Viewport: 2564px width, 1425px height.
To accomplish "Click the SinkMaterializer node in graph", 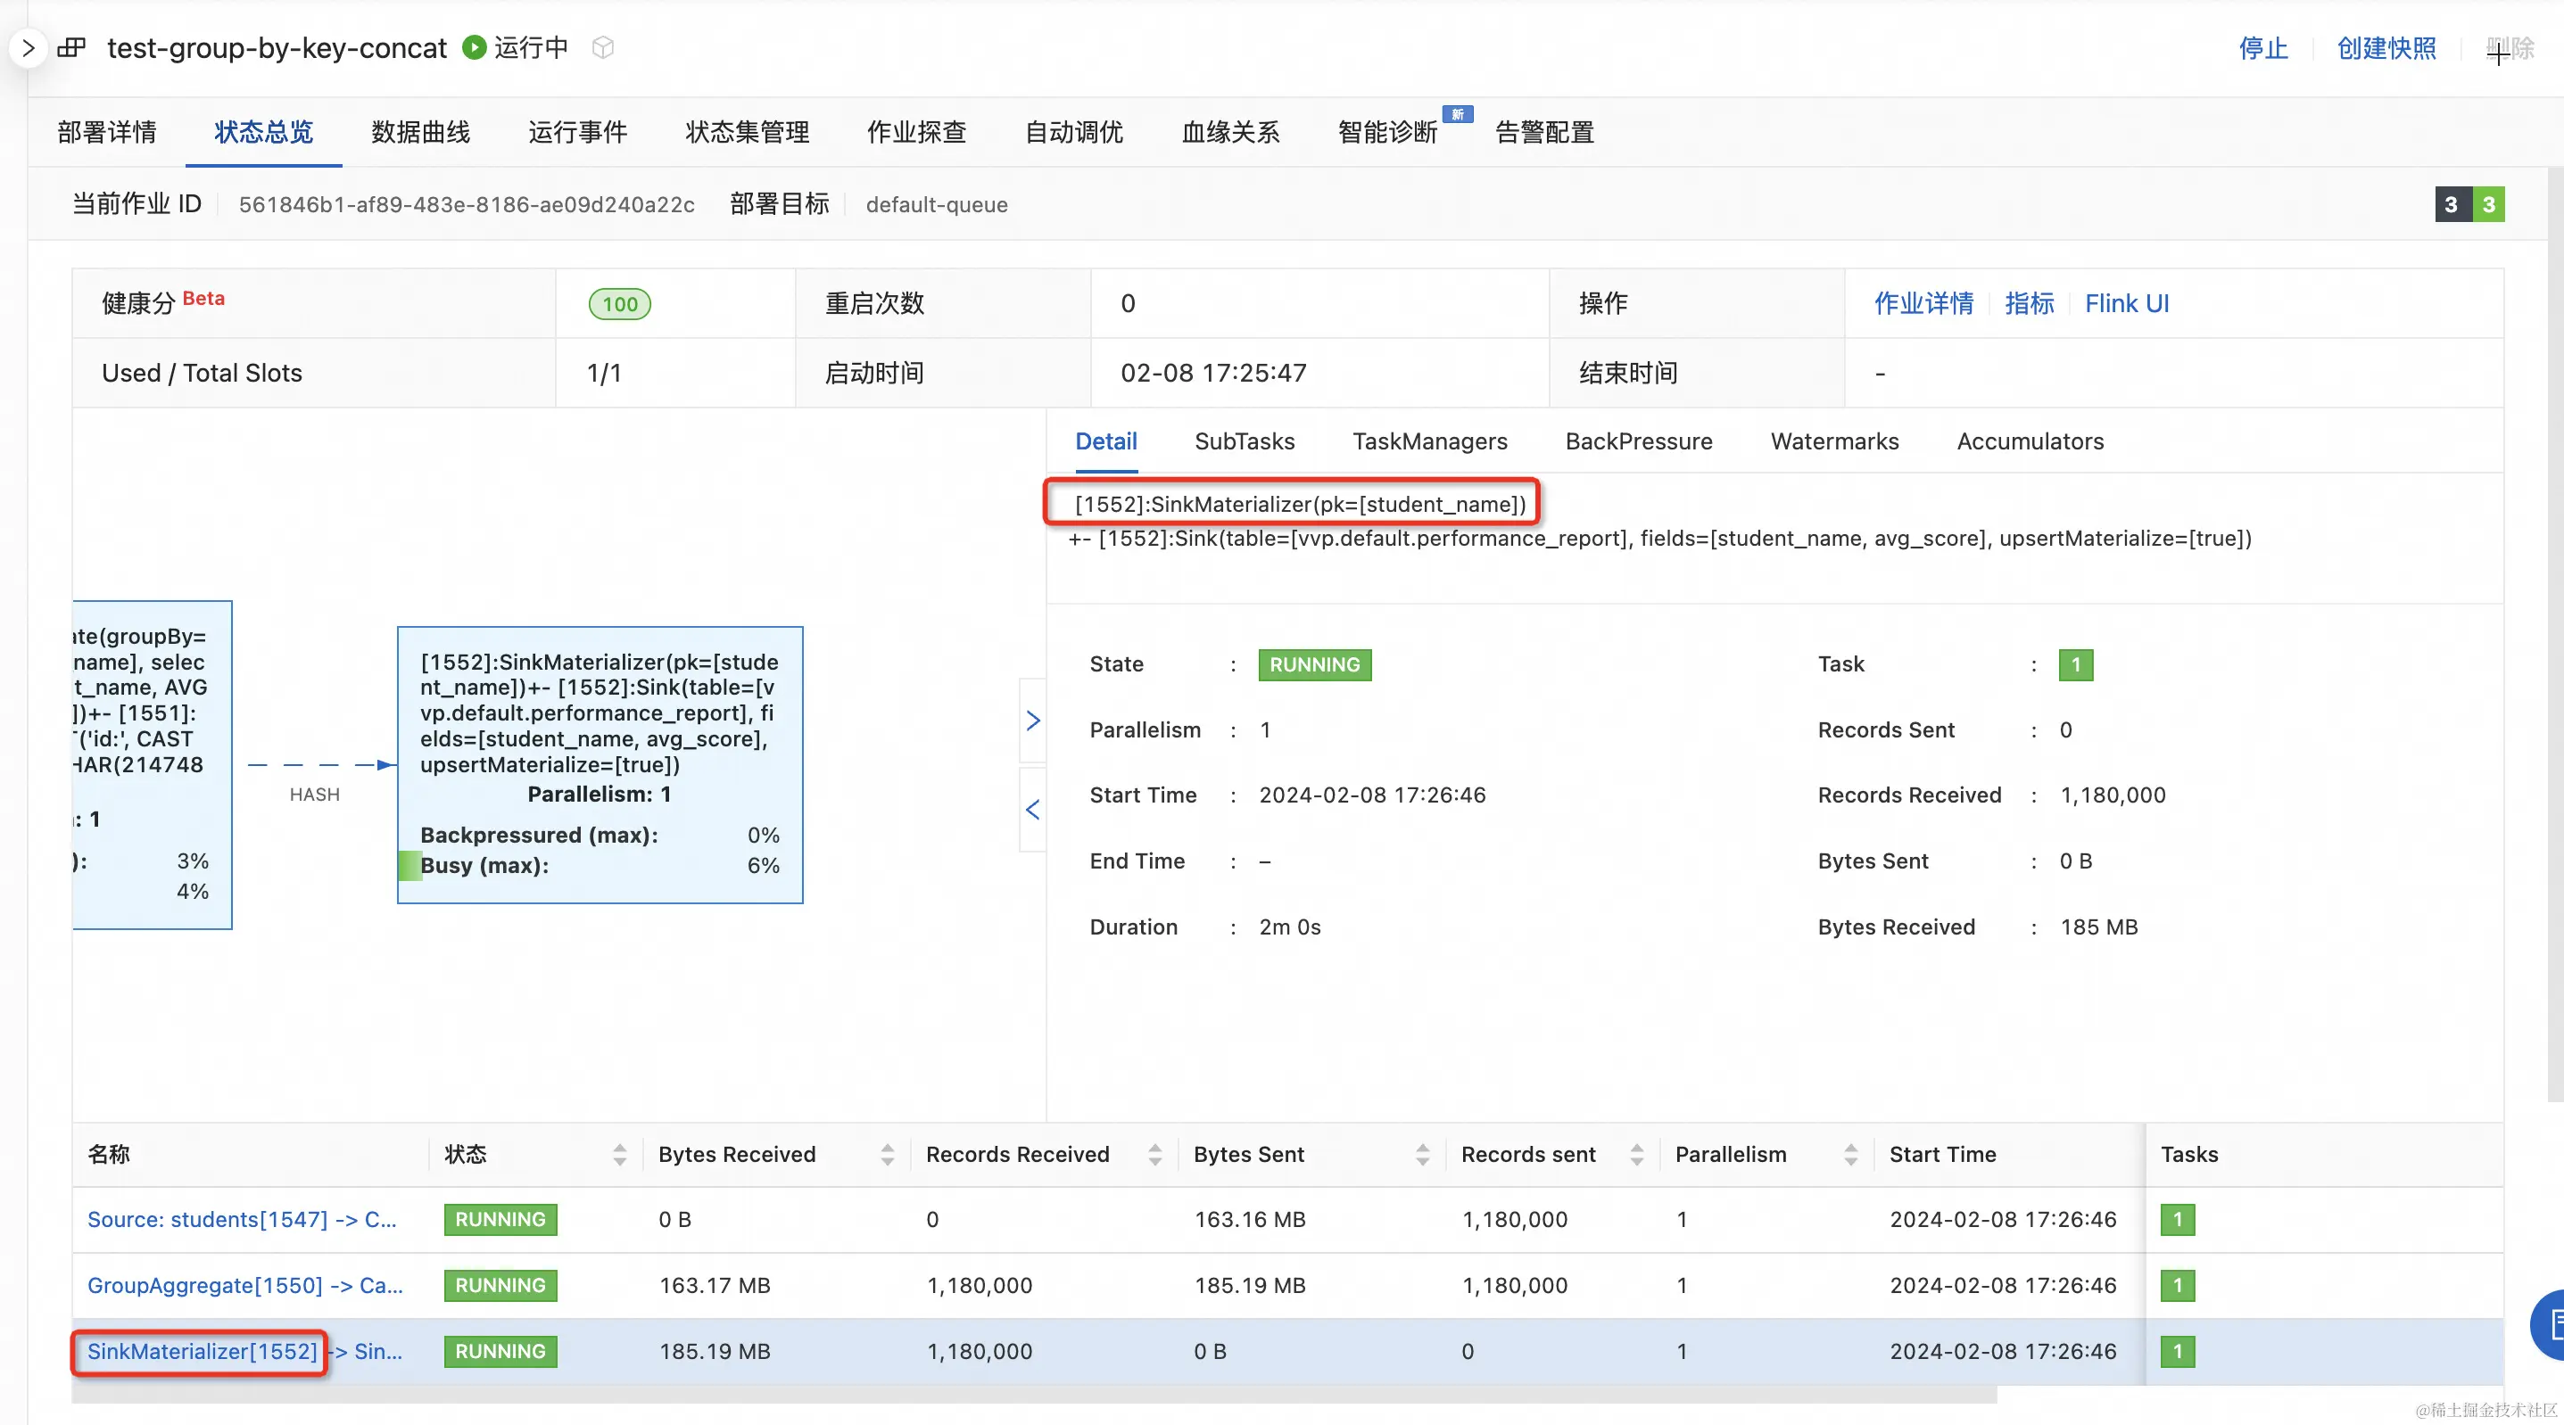I will click(x=600, y=764).
